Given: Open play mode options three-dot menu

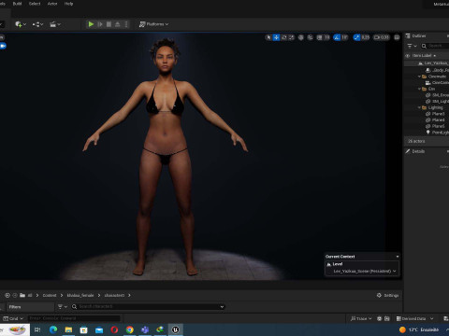Looking at the screenshot, I should point(126,24).
